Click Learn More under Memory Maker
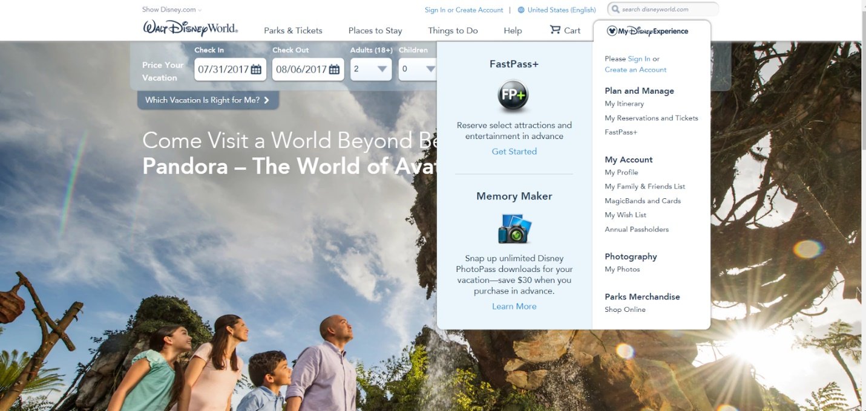 point(514,306)
